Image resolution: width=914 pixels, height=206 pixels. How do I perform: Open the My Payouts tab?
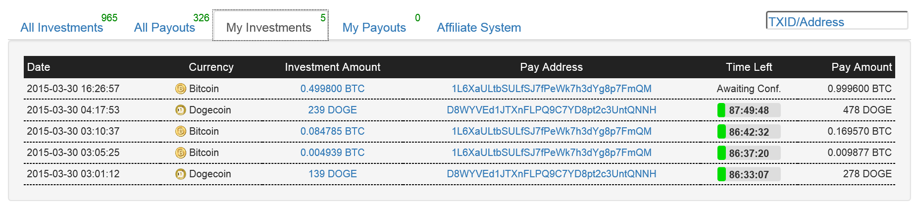coord(374,27)
